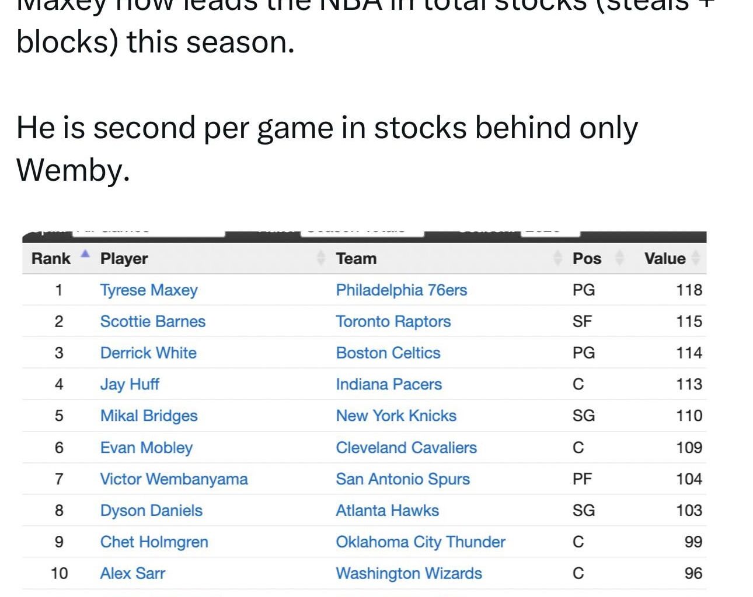Viewport: 753px width, 597px height.
Task: Click Alex Sarr in the rankings
Action: 133,573
